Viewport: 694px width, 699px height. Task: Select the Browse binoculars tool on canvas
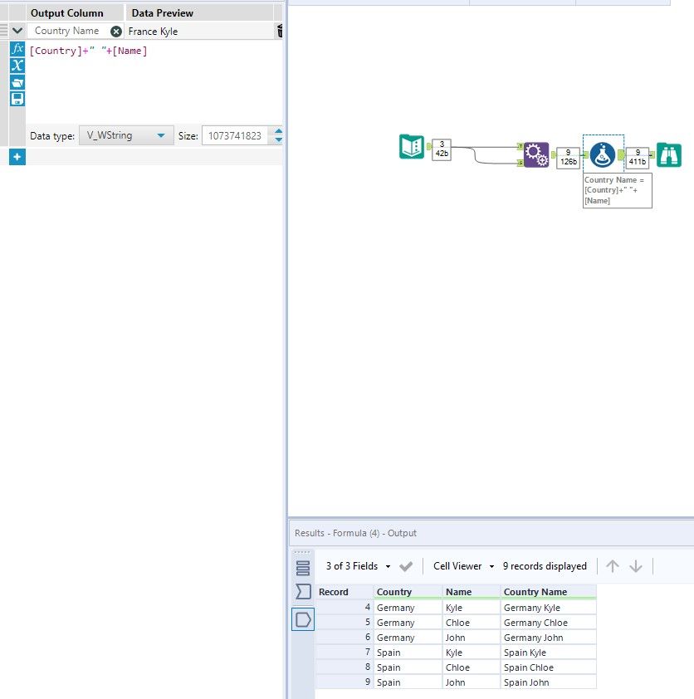(669, 154)
